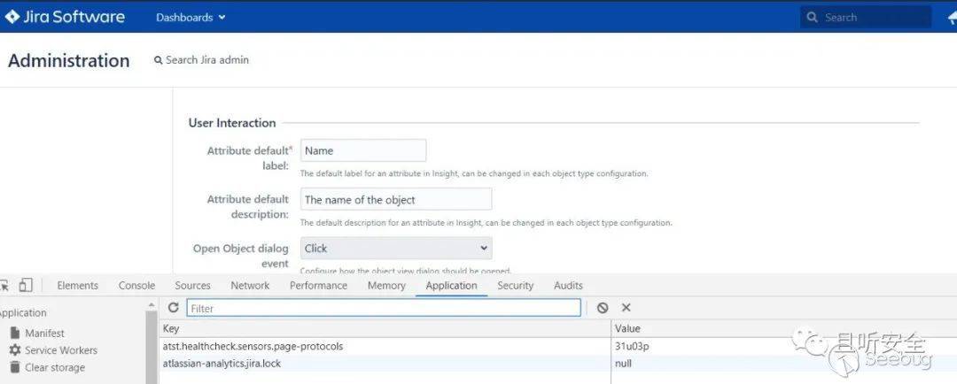The width and height of the screenshot is (957, 384).
Task: Click the Search Jira admin link
Action: point(201,60)
